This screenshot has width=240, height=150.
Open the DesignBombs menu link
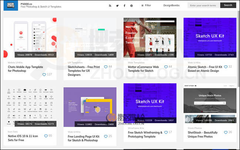coord(171,6)
